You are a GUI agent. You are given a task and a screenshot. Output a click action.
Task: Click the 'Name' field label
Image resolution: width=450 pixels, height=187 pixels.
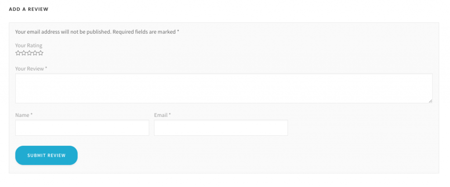point(22,115)
